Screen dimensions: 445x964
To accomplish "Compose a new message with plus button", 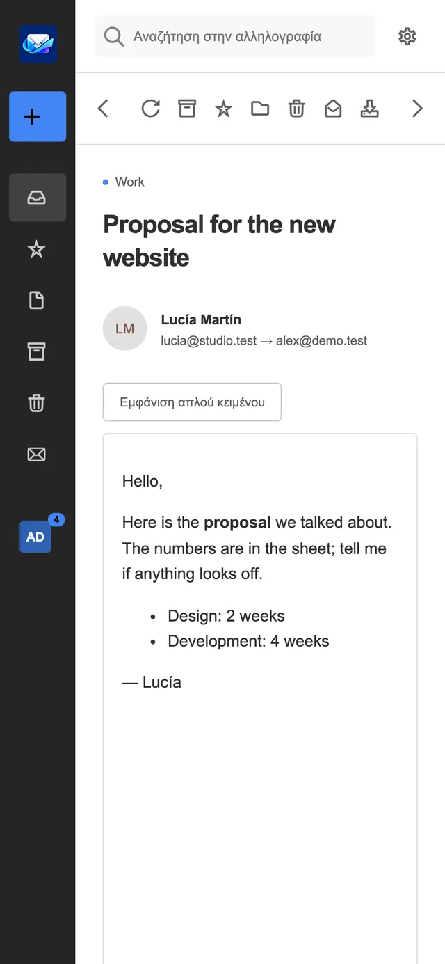I will [38, 116].
